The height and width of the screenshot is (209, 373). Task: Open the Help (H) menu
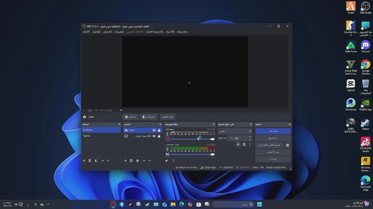[182, 32]
